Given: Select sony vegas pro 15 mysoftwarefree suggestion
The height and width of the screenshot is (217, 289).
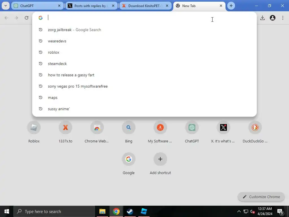Looking at the screenshot, I should tap(144, 86).
